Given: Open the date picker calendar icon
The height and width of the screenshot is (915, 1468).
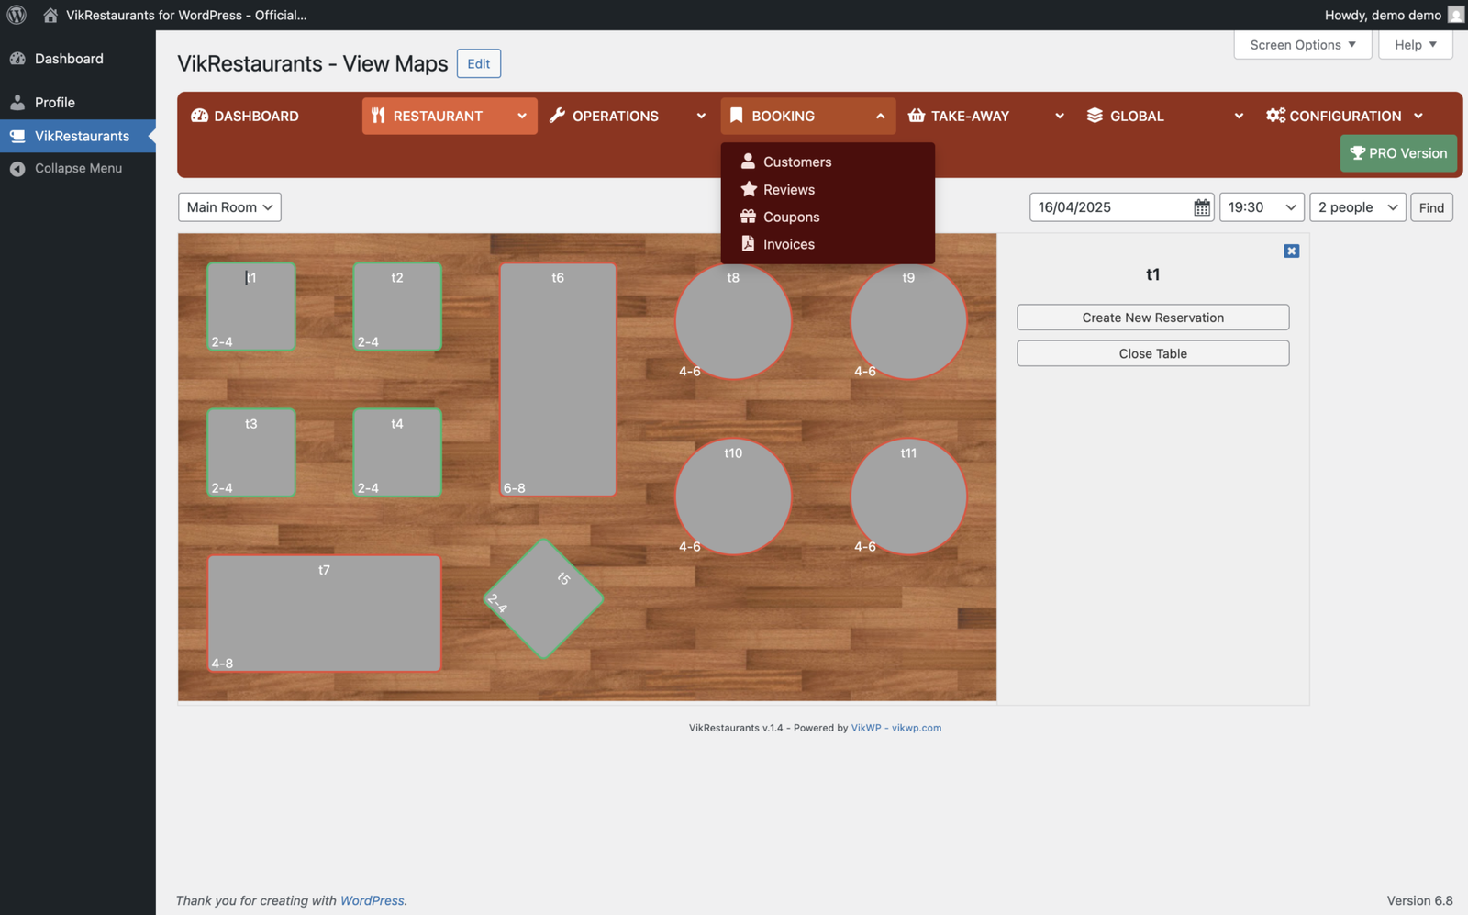Looking at the screenshot, I should (1202, 207).
